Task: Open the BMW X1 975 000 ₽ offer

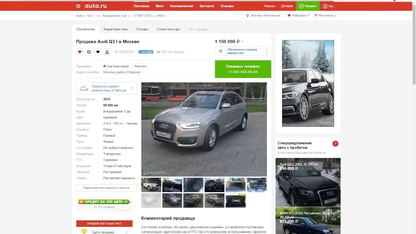Action: 308,221
